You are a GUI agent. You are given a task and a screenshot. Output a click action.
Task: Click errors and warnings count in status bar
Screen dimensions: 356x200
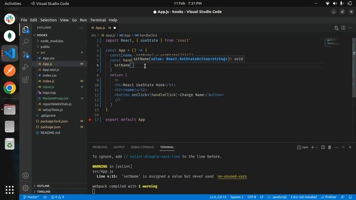(x=57, y=197)
